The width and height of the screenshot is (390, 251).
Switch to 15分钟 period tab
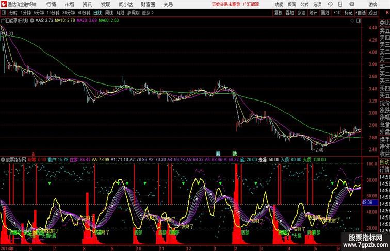click(x=53, y=13)
